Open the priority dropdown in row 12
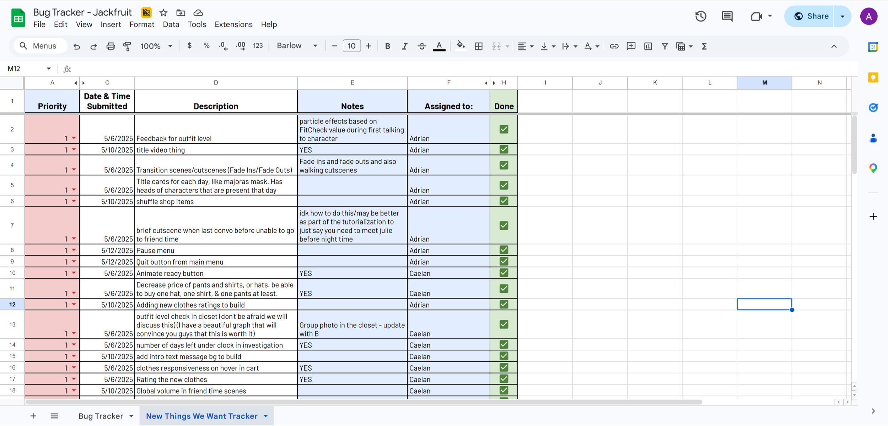Viewport: 888px width, 426px height. tap(74, 305)
